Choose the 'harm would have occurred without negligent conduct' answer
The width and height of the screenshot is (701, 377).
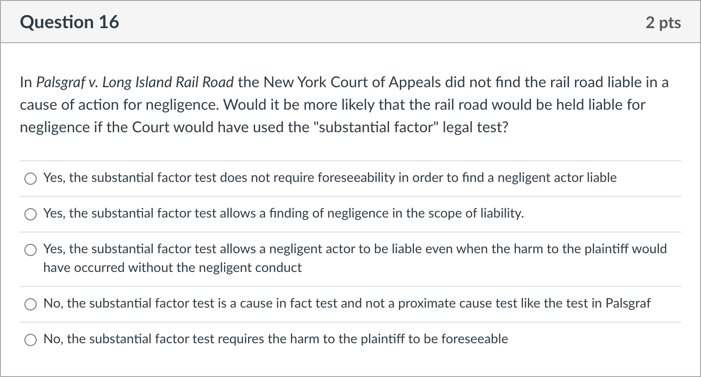(31, 250)
